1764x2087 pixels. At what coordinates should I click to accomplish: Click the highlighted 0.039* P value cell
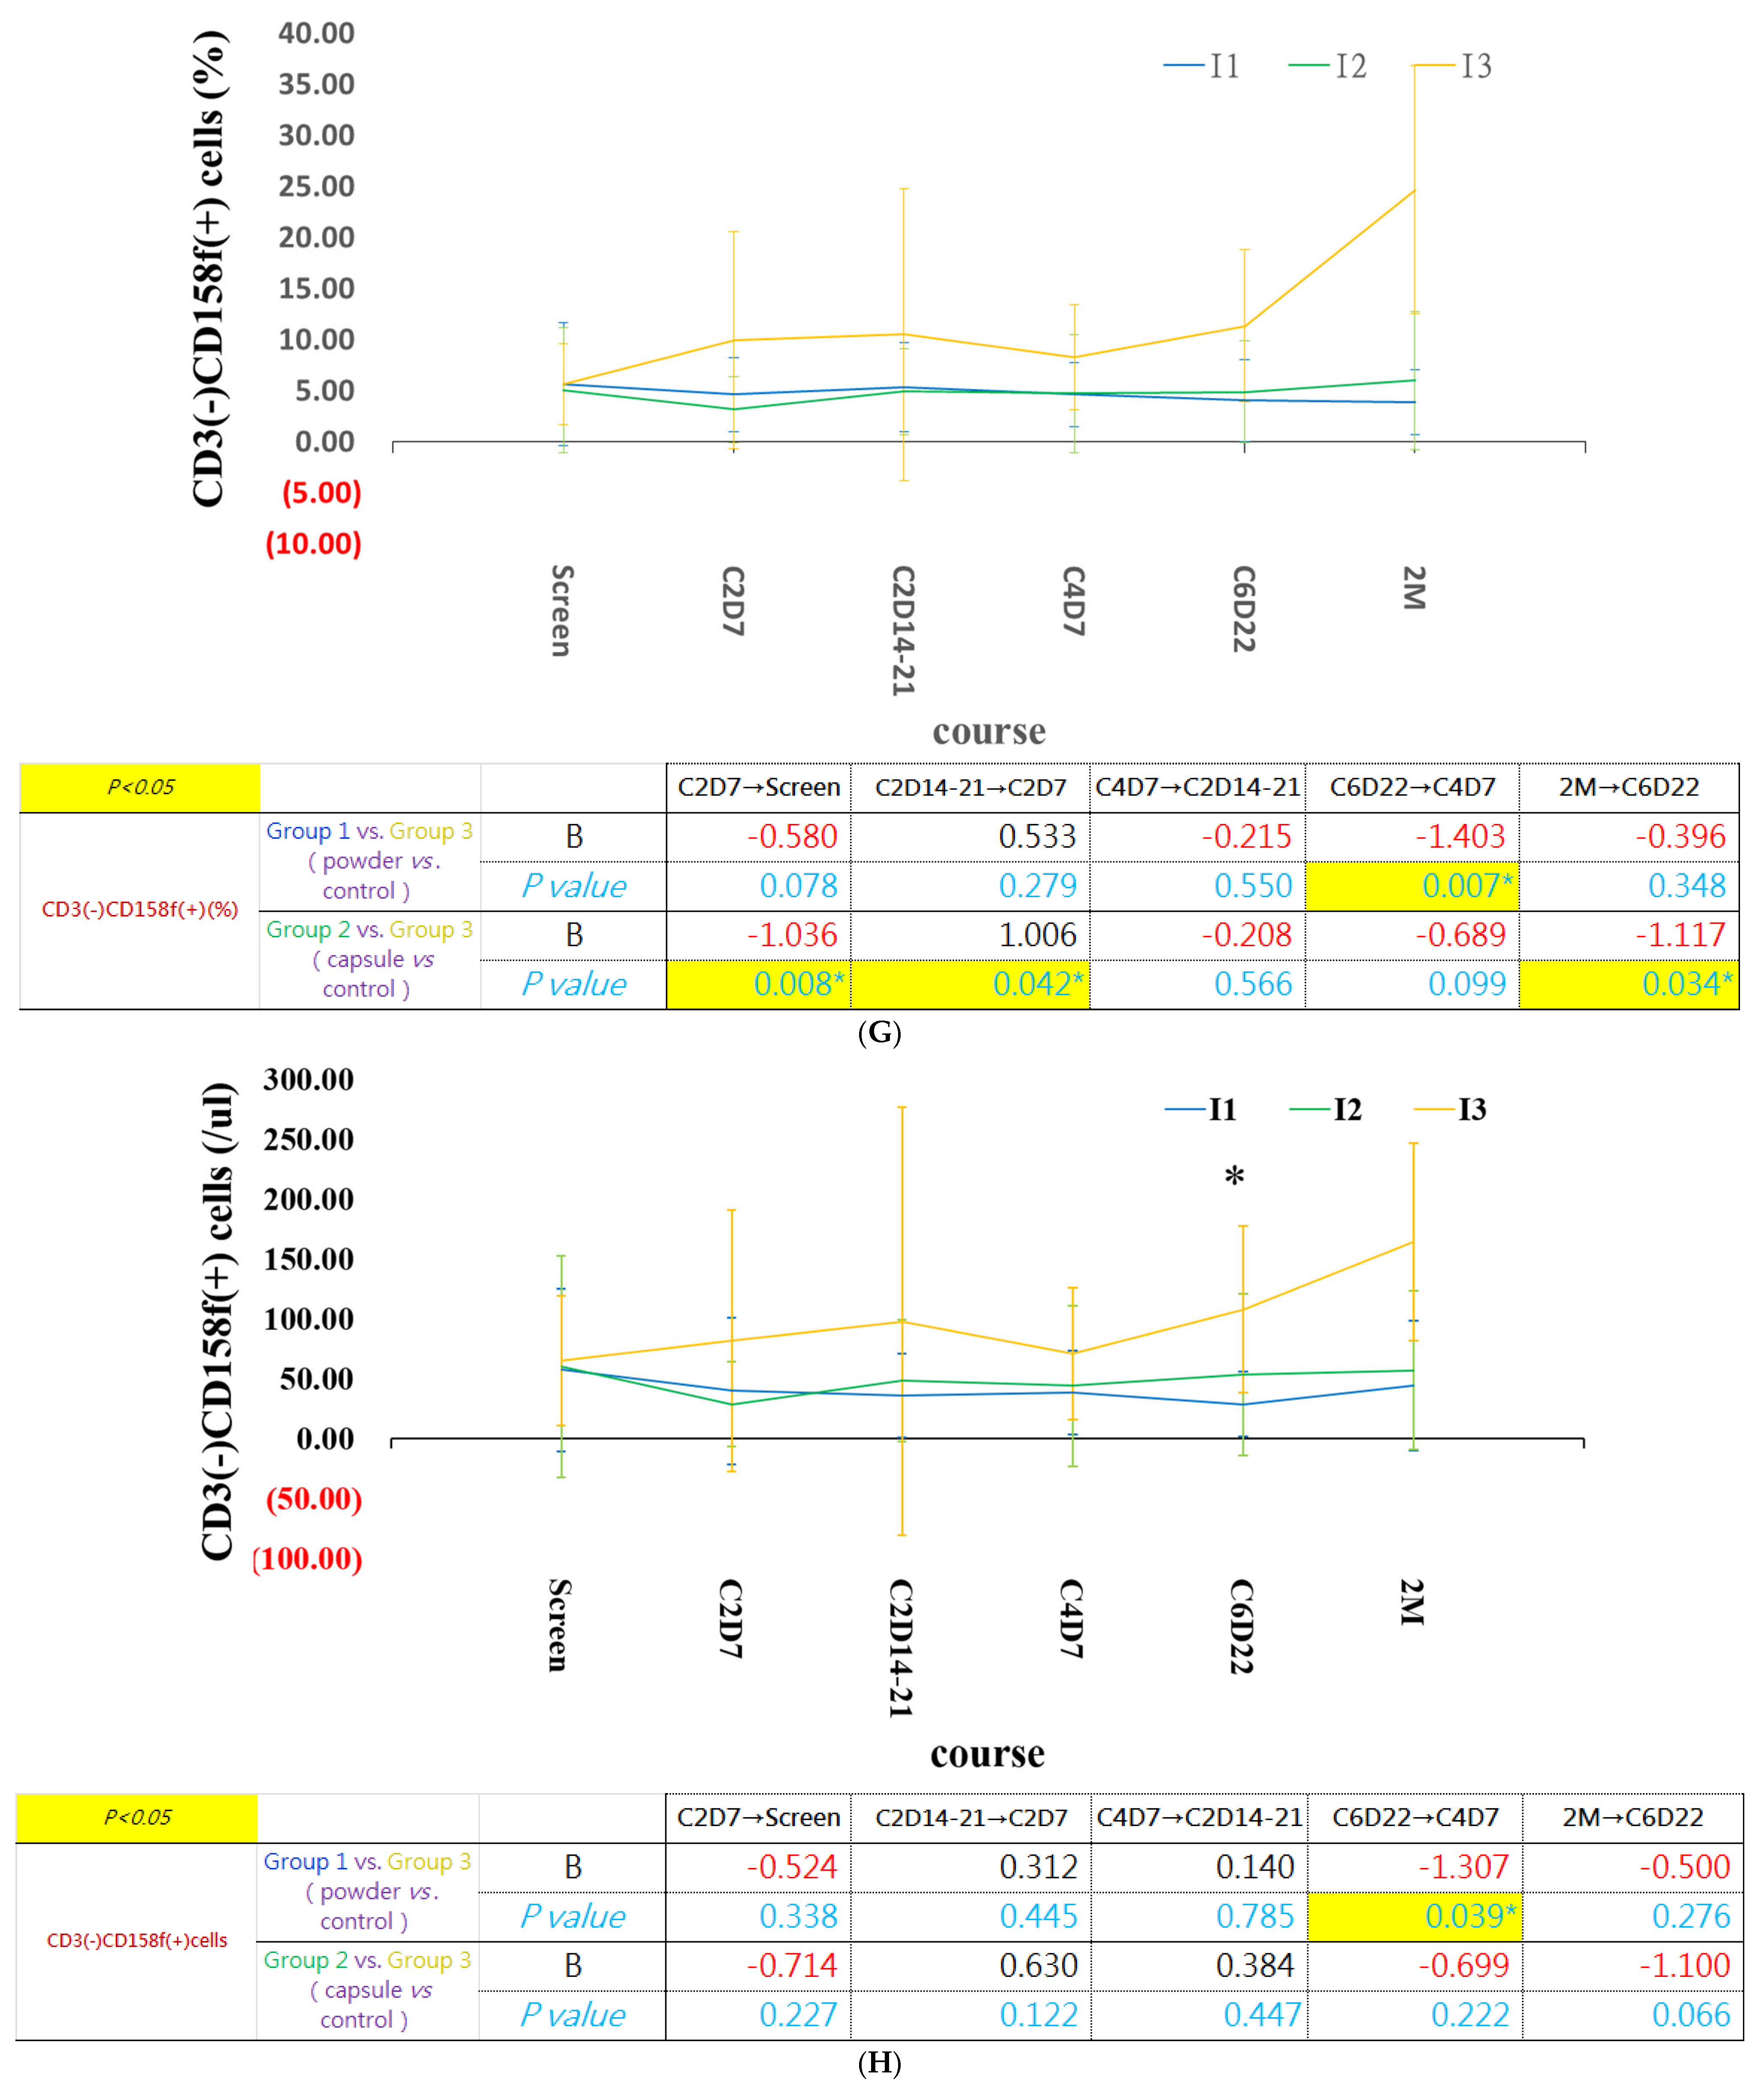(1415, 1916)
